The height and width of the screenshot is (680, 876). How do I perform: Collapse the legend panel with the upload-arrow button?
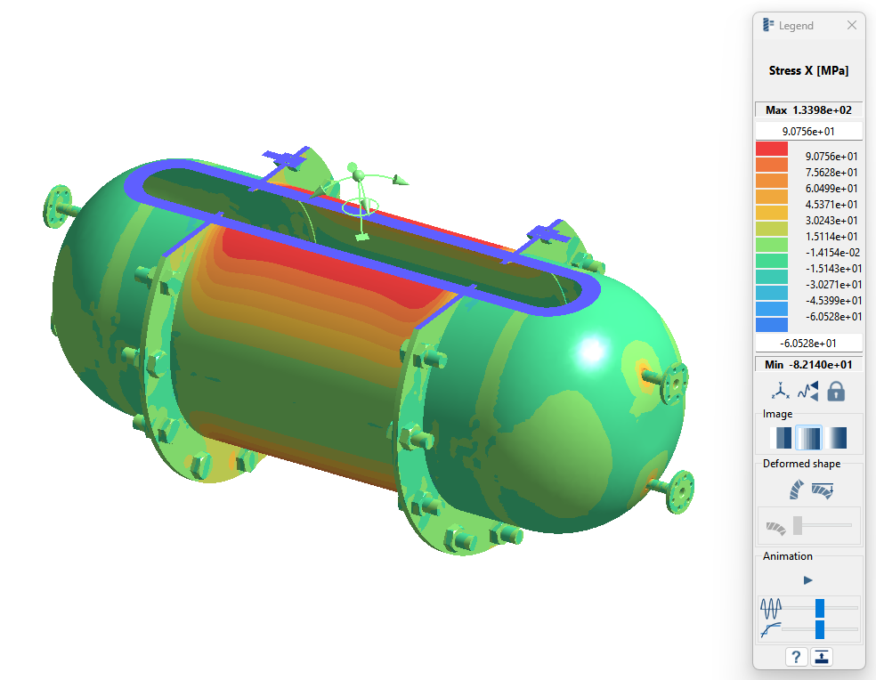click(x=821, y=657)
